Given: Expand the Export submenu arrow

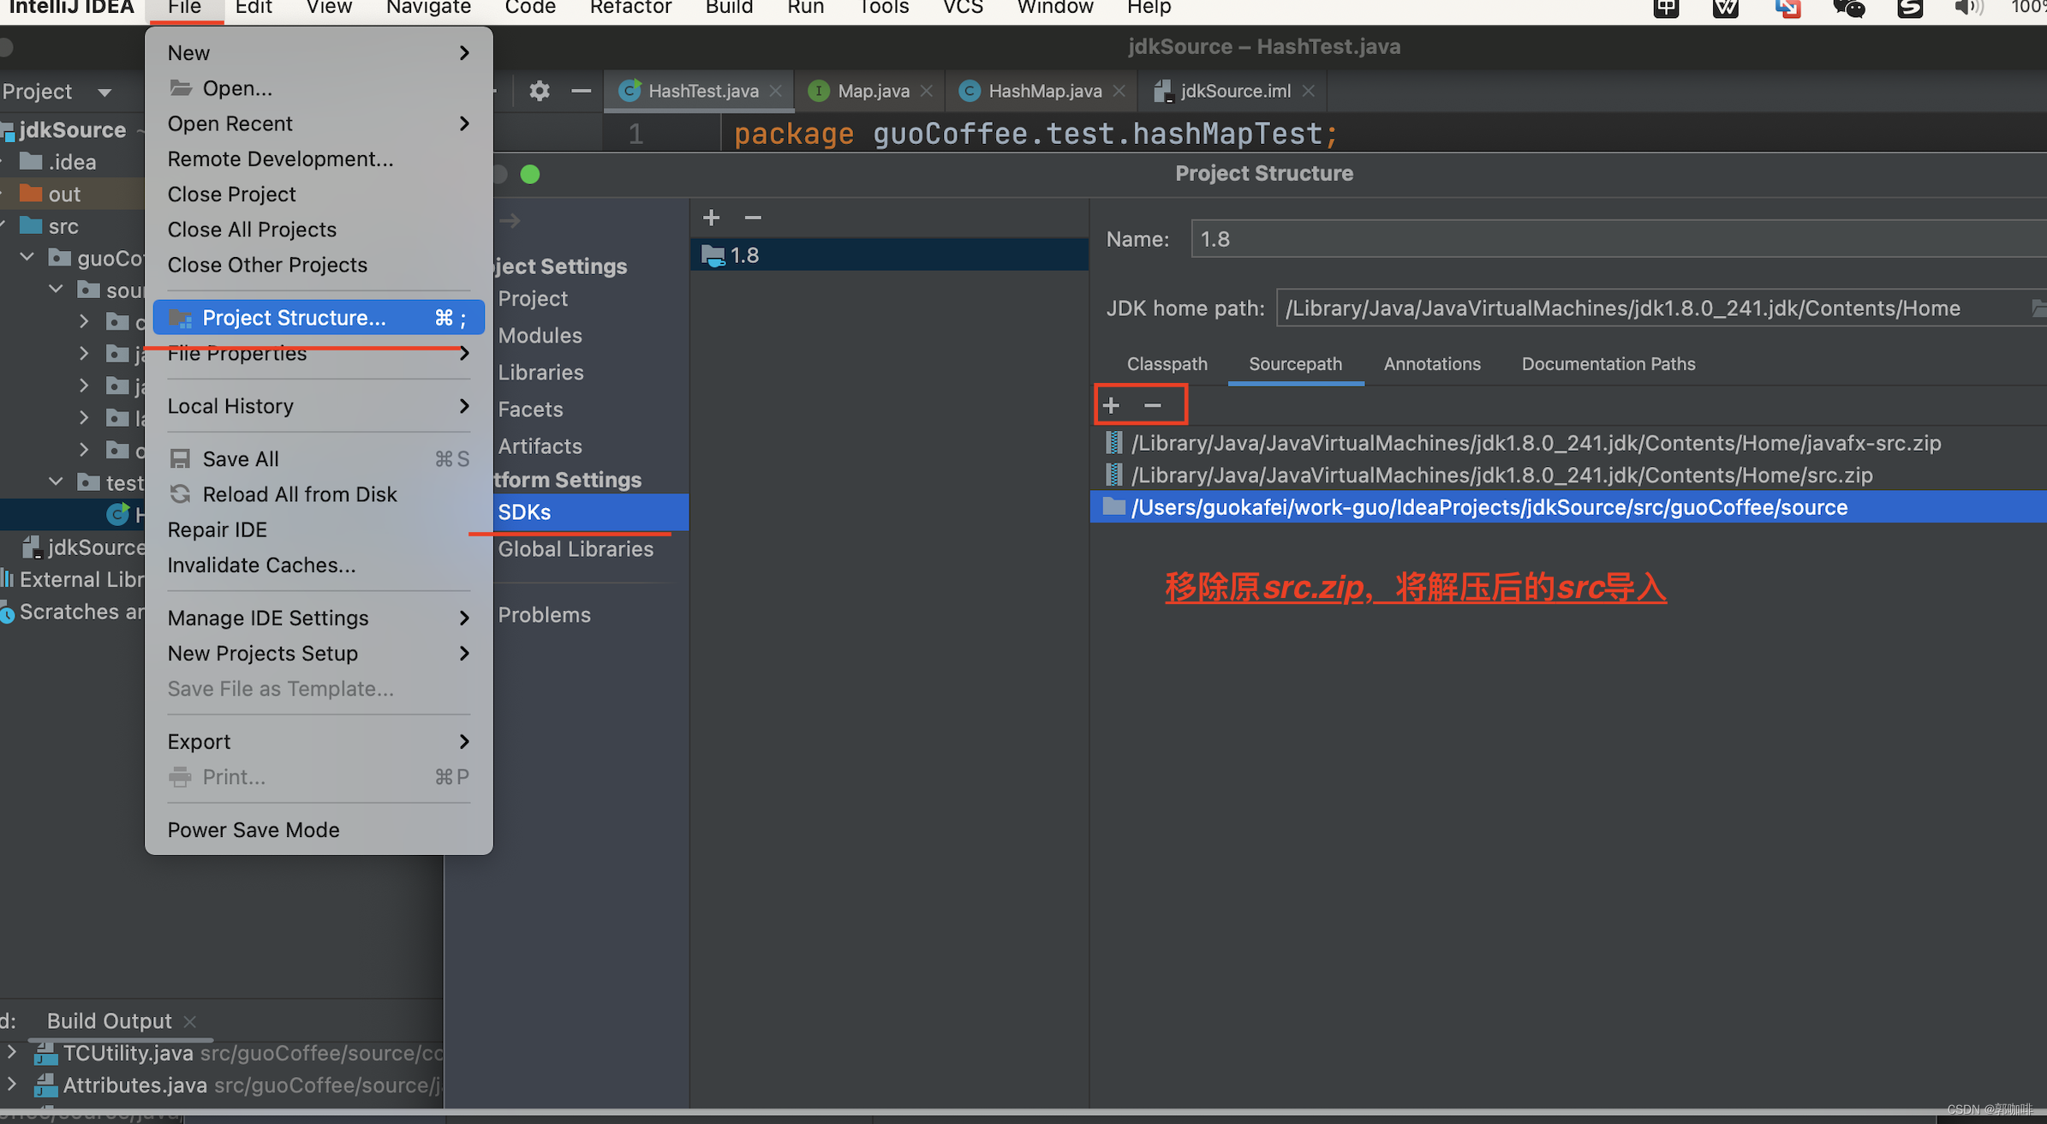Looking at the screenshot, I should click(x=464, y=741).
